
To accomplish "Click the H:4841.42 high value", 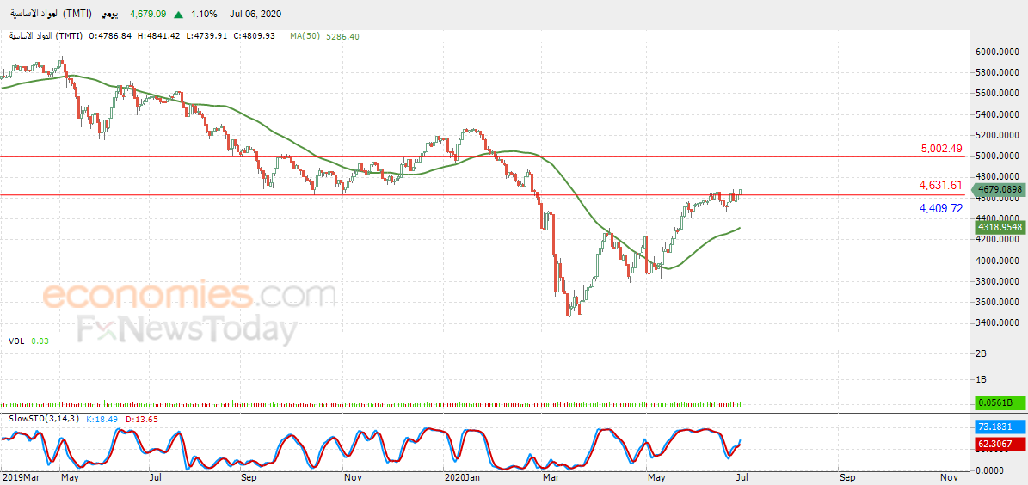I will pos(158,36).
